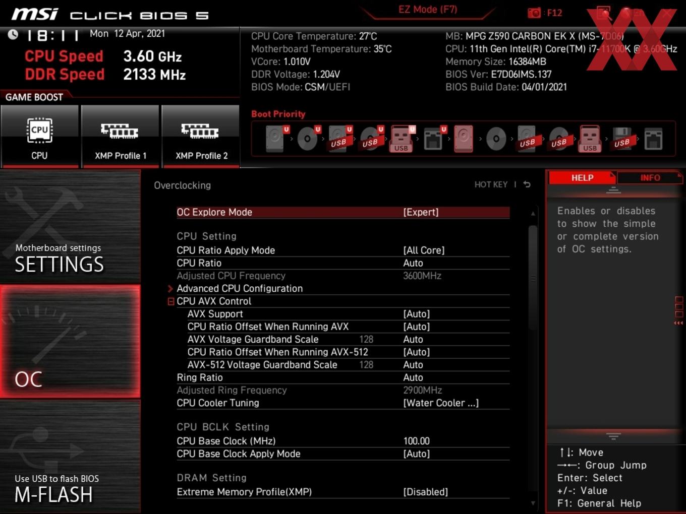The width and height of the screenshot is (686, 514).
Task: Select UEFI hard disk boot device icon
Action: click(276, 139)
